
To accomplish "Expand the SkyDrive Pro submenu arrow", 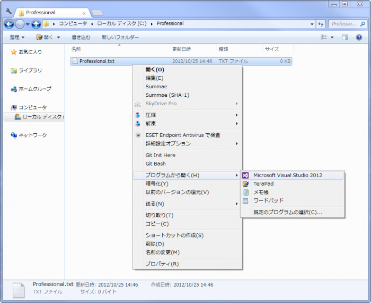I will click(236, 104).
